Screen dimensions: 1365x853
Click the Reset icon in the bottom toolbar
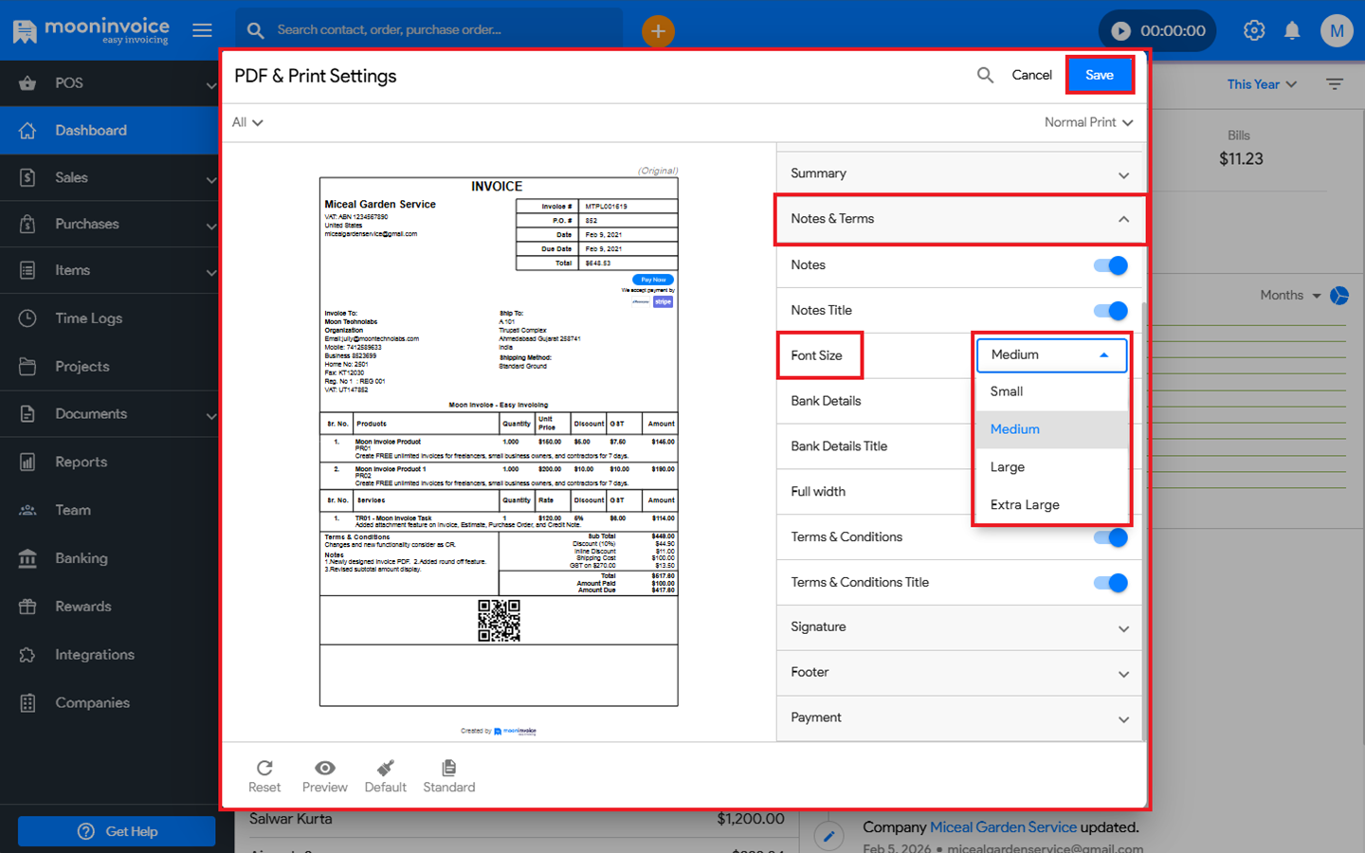(264, 768)
